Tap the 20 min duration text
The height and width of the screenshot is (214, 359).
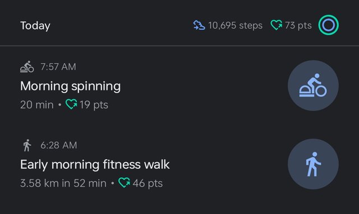tap(36, 105)
